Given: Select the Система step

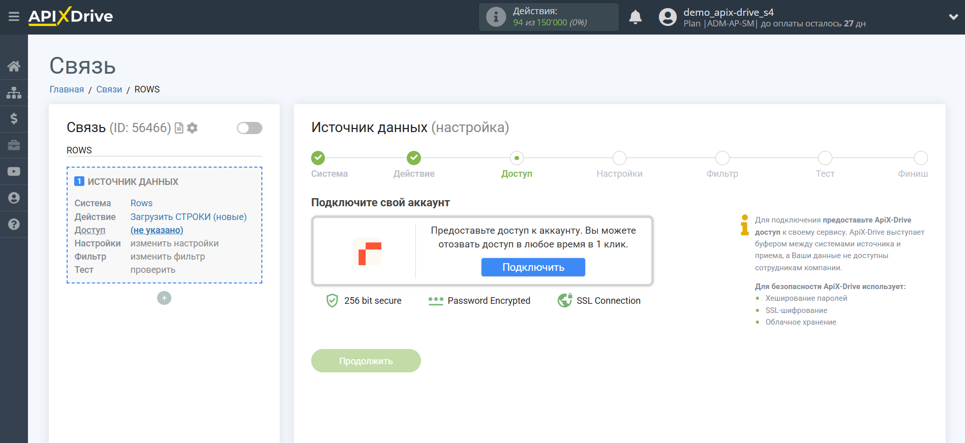Looking at the screenshot, I should click(318, 158).
